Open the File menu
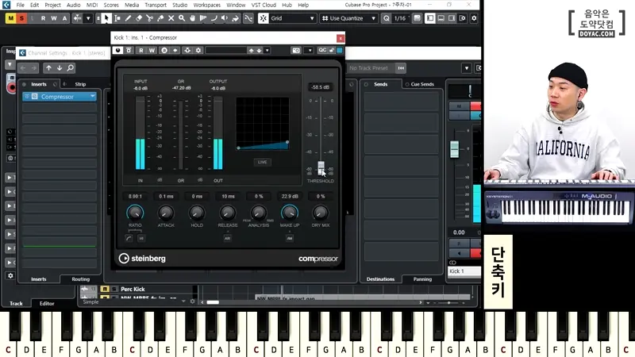The height and width of the screenshot is (357, 635). [21, 5]
